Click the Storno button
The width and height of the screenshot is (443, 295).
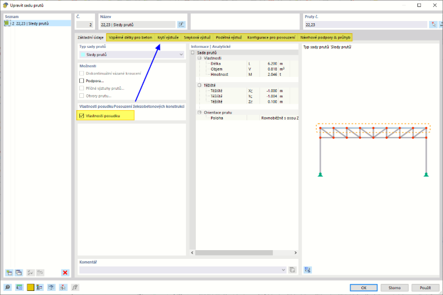pos(395,287)
